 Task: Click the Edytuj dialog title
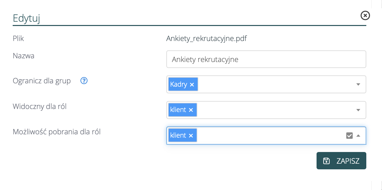[26, 18]
